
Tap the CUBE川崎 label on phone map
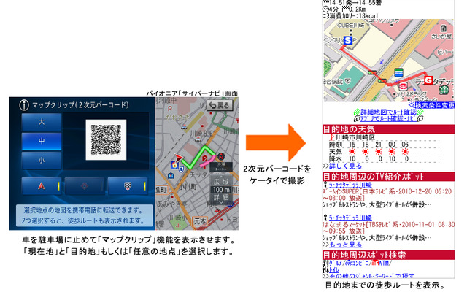pyautogui.click(x=350, y=26)
